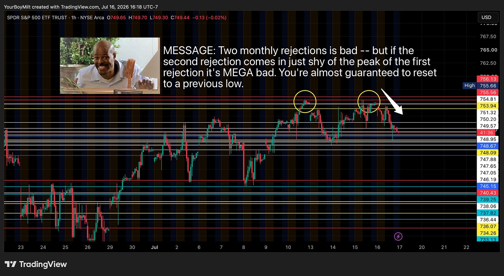The width and height of the screenshot is (504, 276).
Task: Click the 736.44 price label
Action: pos(488,220)
